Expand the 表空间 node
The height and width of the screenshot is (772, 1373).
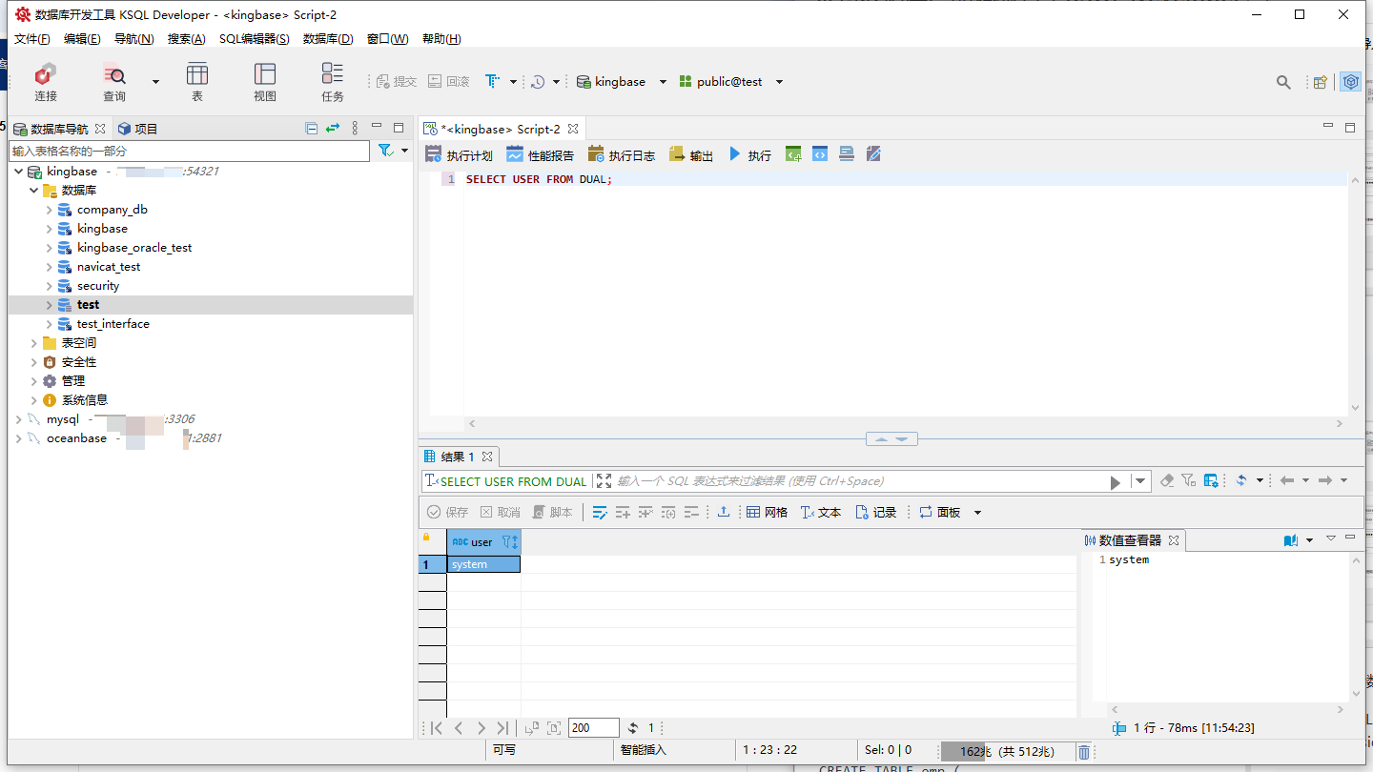tap(33, 343)
